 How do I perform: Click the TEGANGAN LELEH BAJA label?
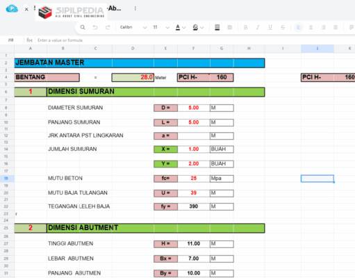click(x=79, y=206)
